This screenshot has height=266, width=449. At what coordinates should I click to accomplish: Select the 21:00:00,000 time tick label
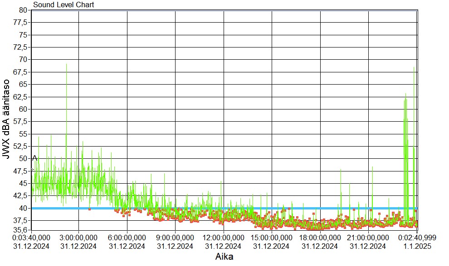(x=368, y=238)
